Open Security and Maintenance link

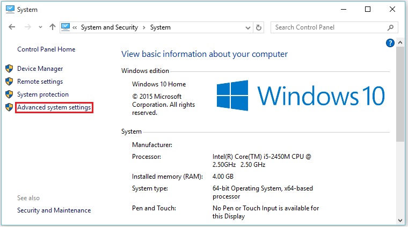54,210
